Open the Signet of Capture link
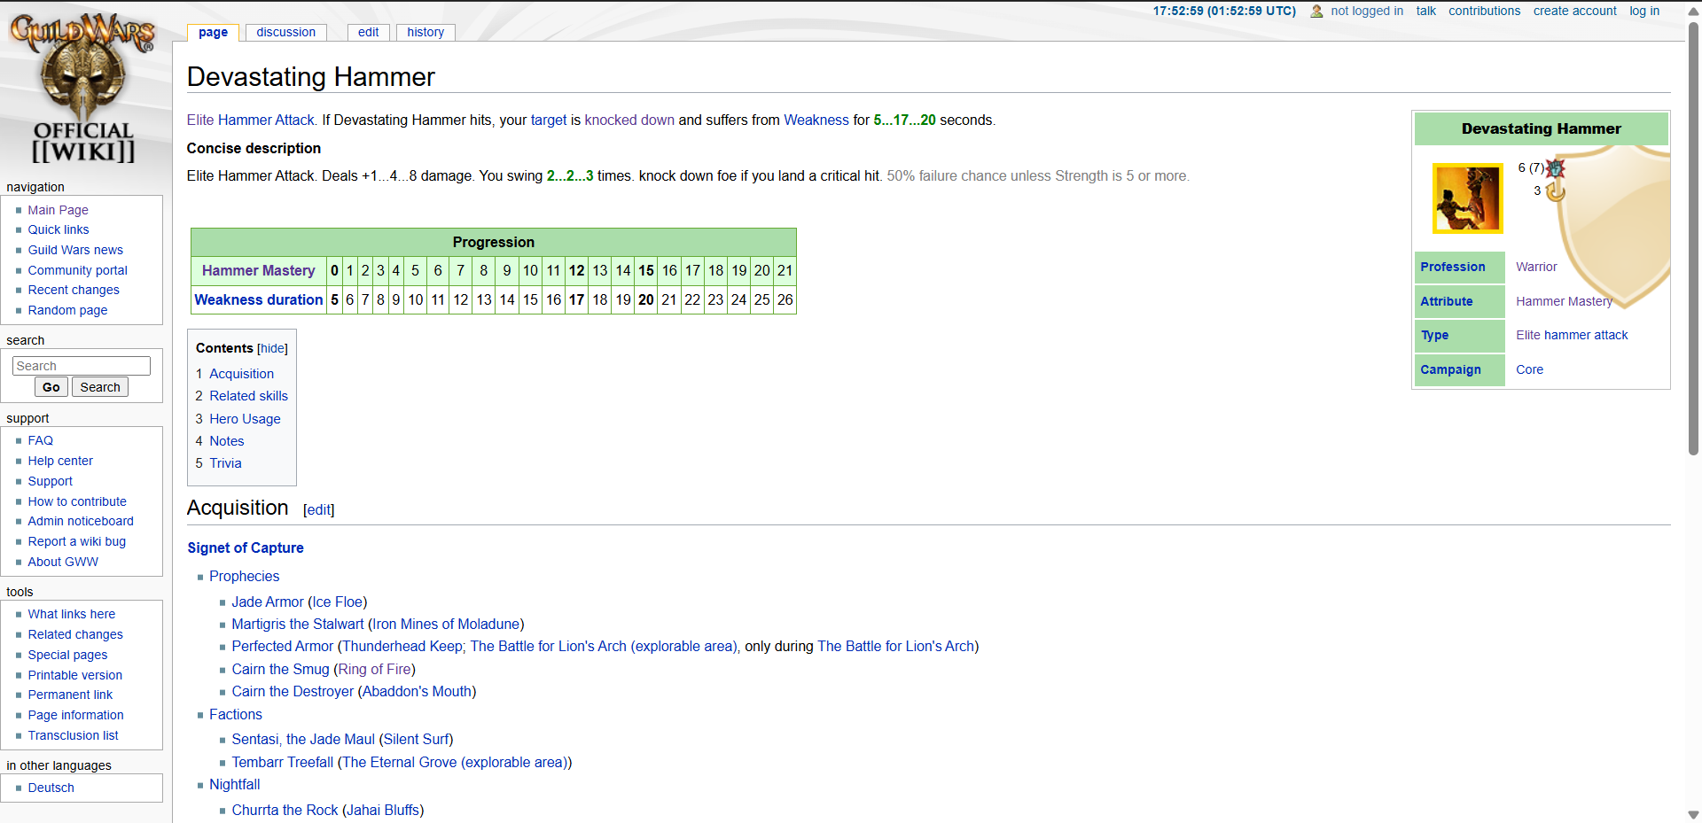Image resolution: width=1702 pixels, height=823 pixels. 246,548
